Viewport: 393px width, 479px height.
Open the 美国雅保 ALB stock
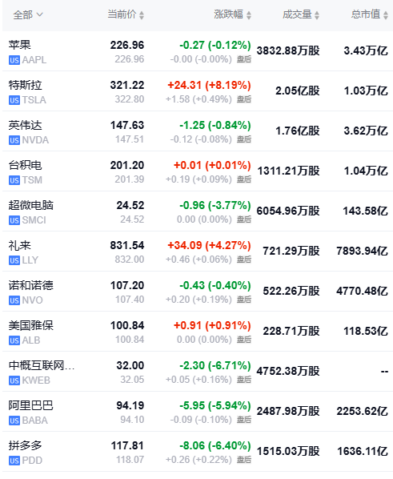click(198, 332)
